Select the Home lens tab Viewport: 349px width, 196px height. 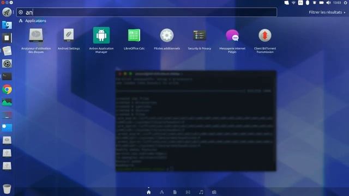point(149,192)
